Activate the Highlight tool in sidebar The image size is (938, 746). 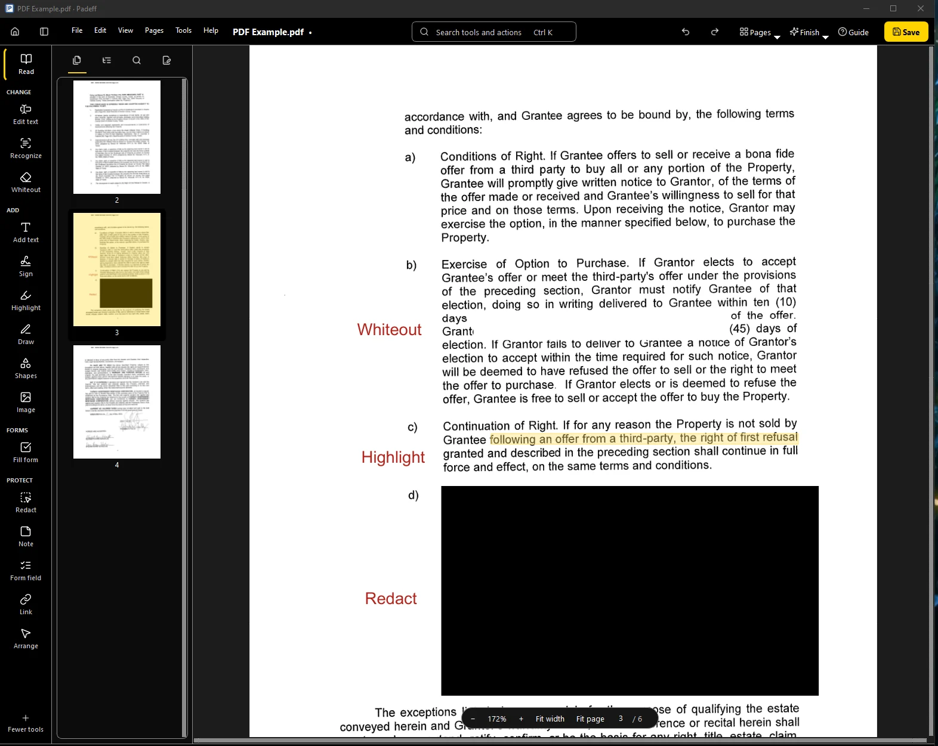pyautogui.click(x=26, y=301)
